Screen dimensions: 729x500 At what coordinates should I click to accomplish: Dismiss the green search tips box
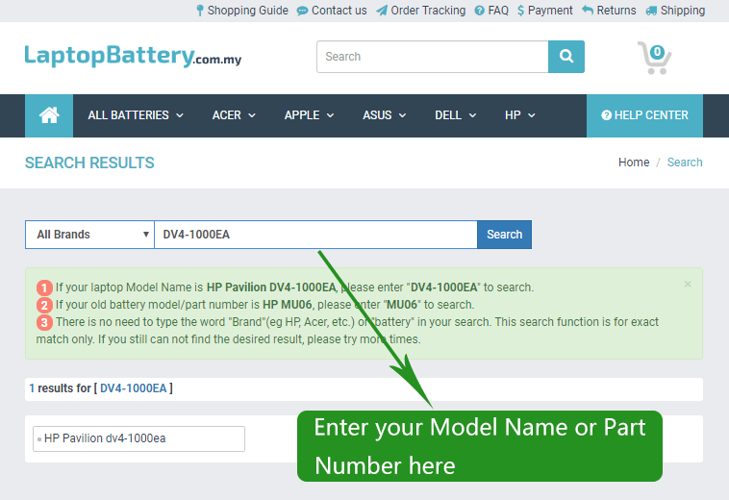point(688,285)
